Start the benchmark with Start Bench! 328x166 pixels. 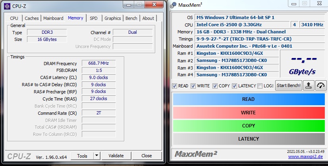tap(288, 85)
